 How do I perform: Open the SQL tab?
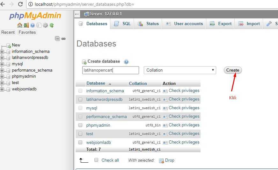pyautogui.click(x=122, y=24)
